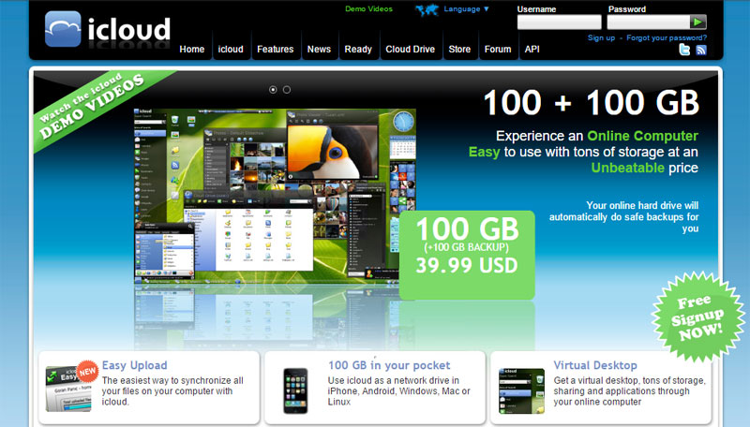Open the Easy Upload heading link
This screenshot has height=427, width=750.
coord(134,365)
